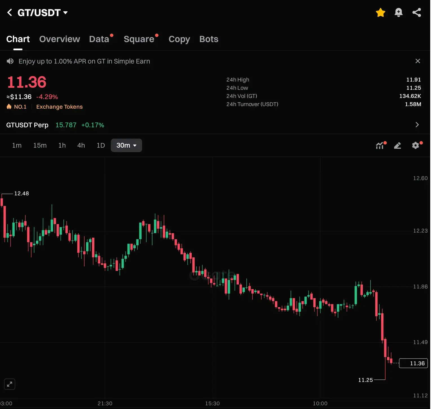Viewport: 435px width, 409px height.
Task: Open the Simple Earn APR announcement
Action: coord(84,61)
